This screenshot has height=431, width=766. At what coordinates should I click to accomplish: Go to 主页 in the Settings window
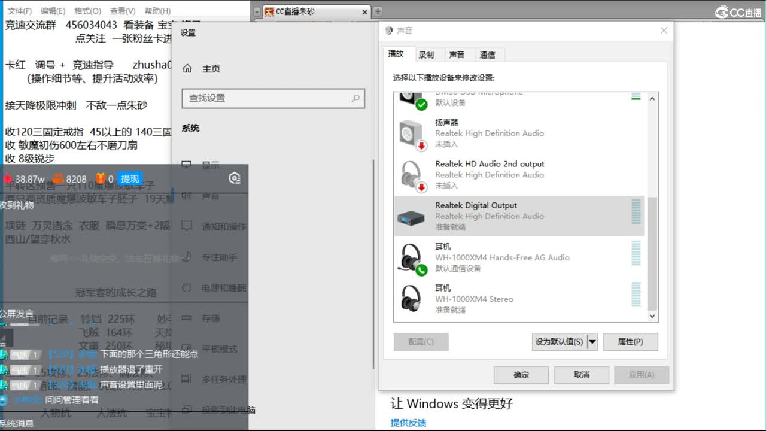pos(211,69)
